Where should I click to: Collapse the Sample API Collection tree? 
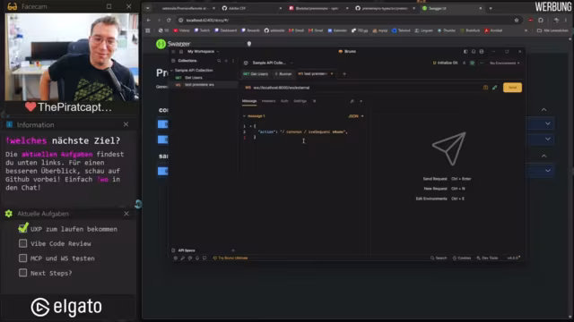[171, 70]
